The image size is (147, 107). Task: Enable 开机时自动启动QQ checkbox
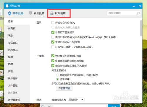pyautogui.click(x=53, y=22)
